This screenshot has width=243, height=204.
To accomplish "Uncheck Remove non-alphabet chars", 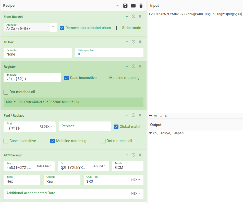I will pyautogui.click(x=62, y=28).
